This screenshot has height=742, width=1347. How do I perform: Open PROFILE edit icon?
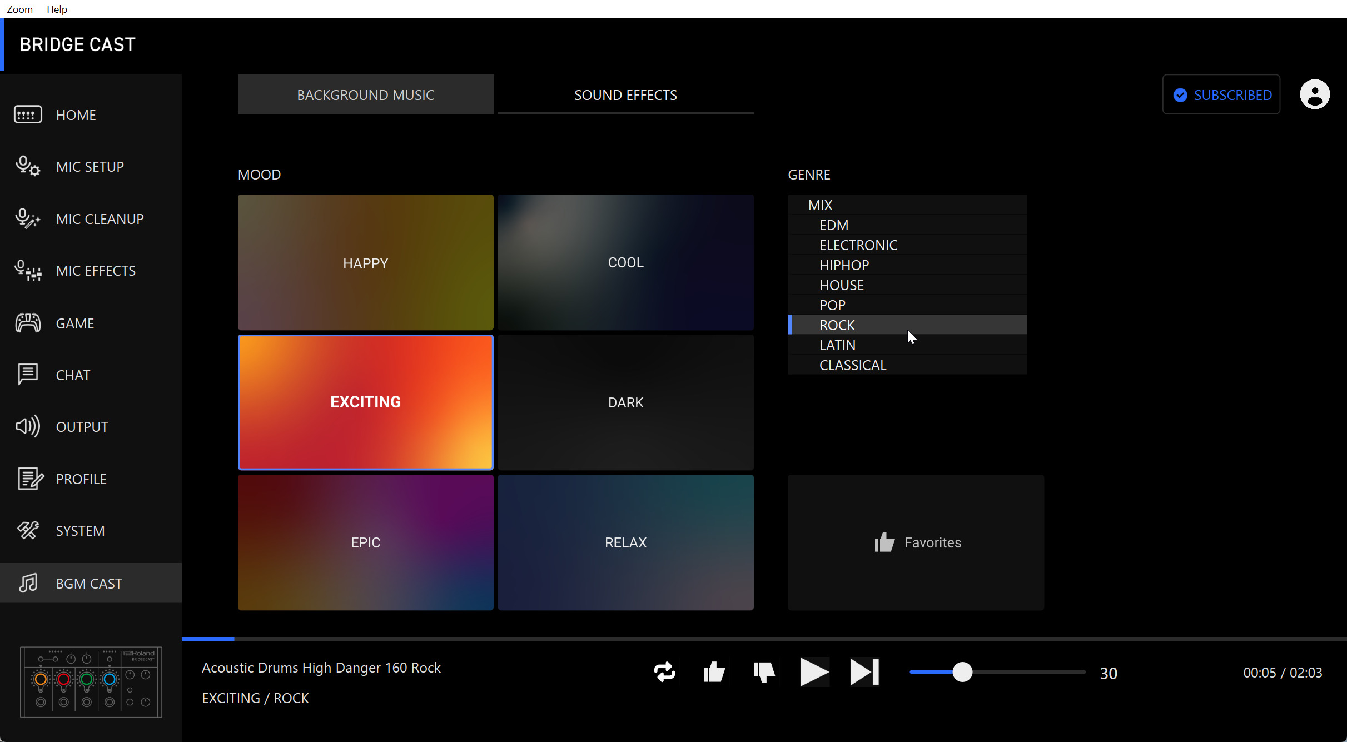tap(30, 479)
